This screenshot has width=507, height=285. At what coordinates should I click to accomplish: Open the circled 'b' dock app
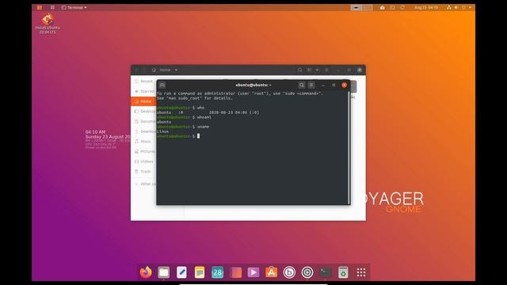point(289,272)
